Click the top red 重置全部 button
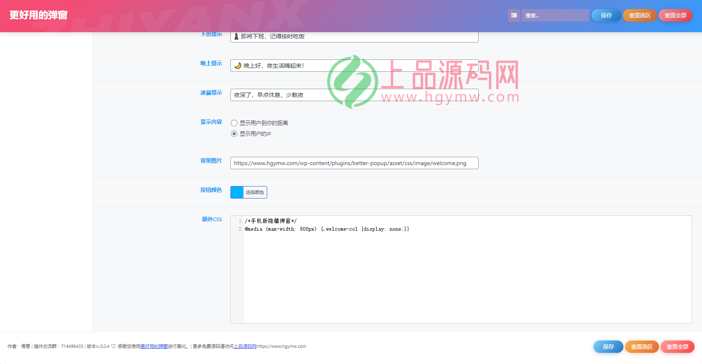This screenshot has height=364, width=702. click(675, 15)
